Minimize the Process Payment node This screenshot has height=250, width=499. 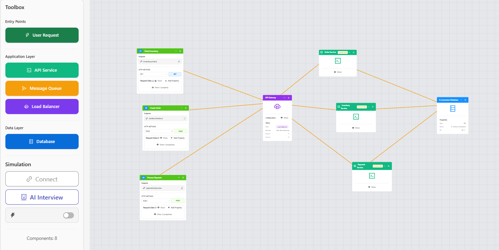click(179, 177)
